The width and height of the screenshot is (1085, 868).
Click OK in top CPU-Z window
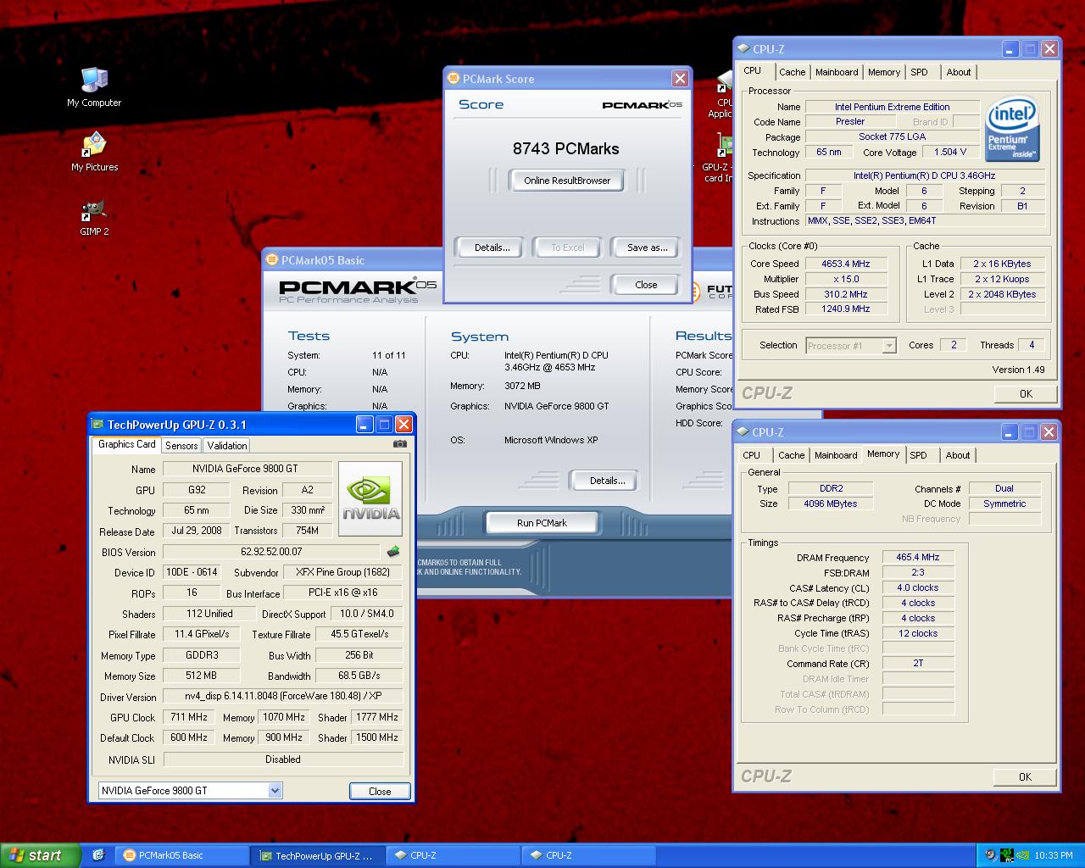[1026, 393]
